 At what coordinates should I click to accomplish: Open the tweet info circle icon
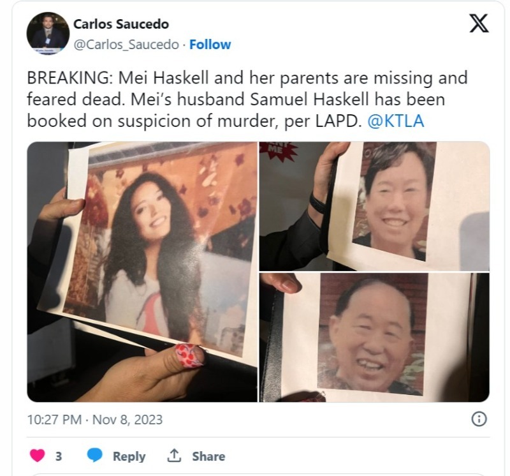click(x=479, y=419)
